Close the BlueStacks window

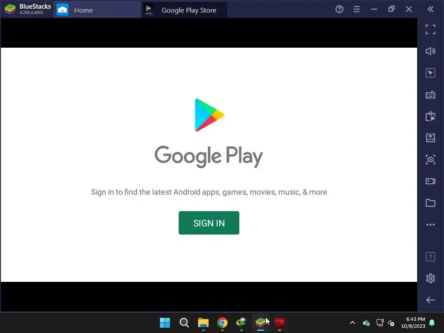coord(408,10)
